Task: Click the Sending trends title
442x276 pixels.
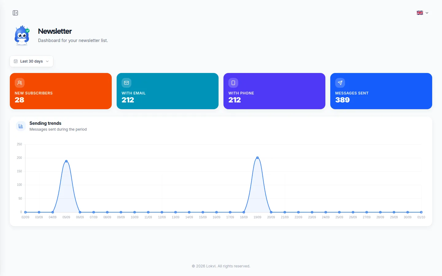Action: point(45,123)
